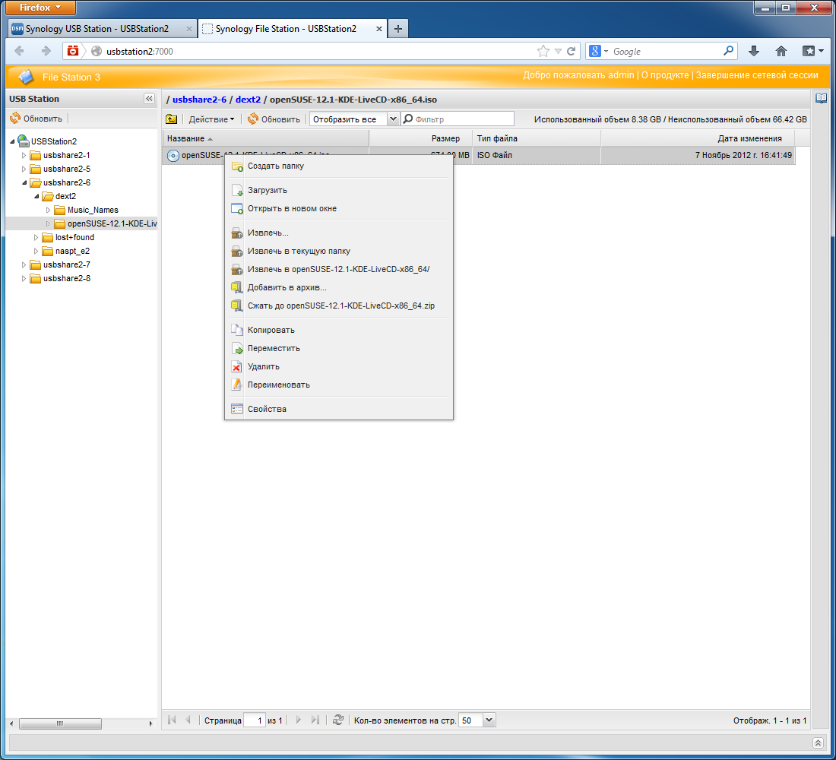This screenshot has height=760, width=836.
Task: Open the dext2 breadcrumb link
Action: pos(248,100)
